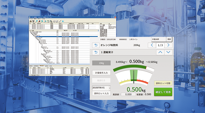
Task: Click the 15Kg scale button
Action: (x=101, y=63)
